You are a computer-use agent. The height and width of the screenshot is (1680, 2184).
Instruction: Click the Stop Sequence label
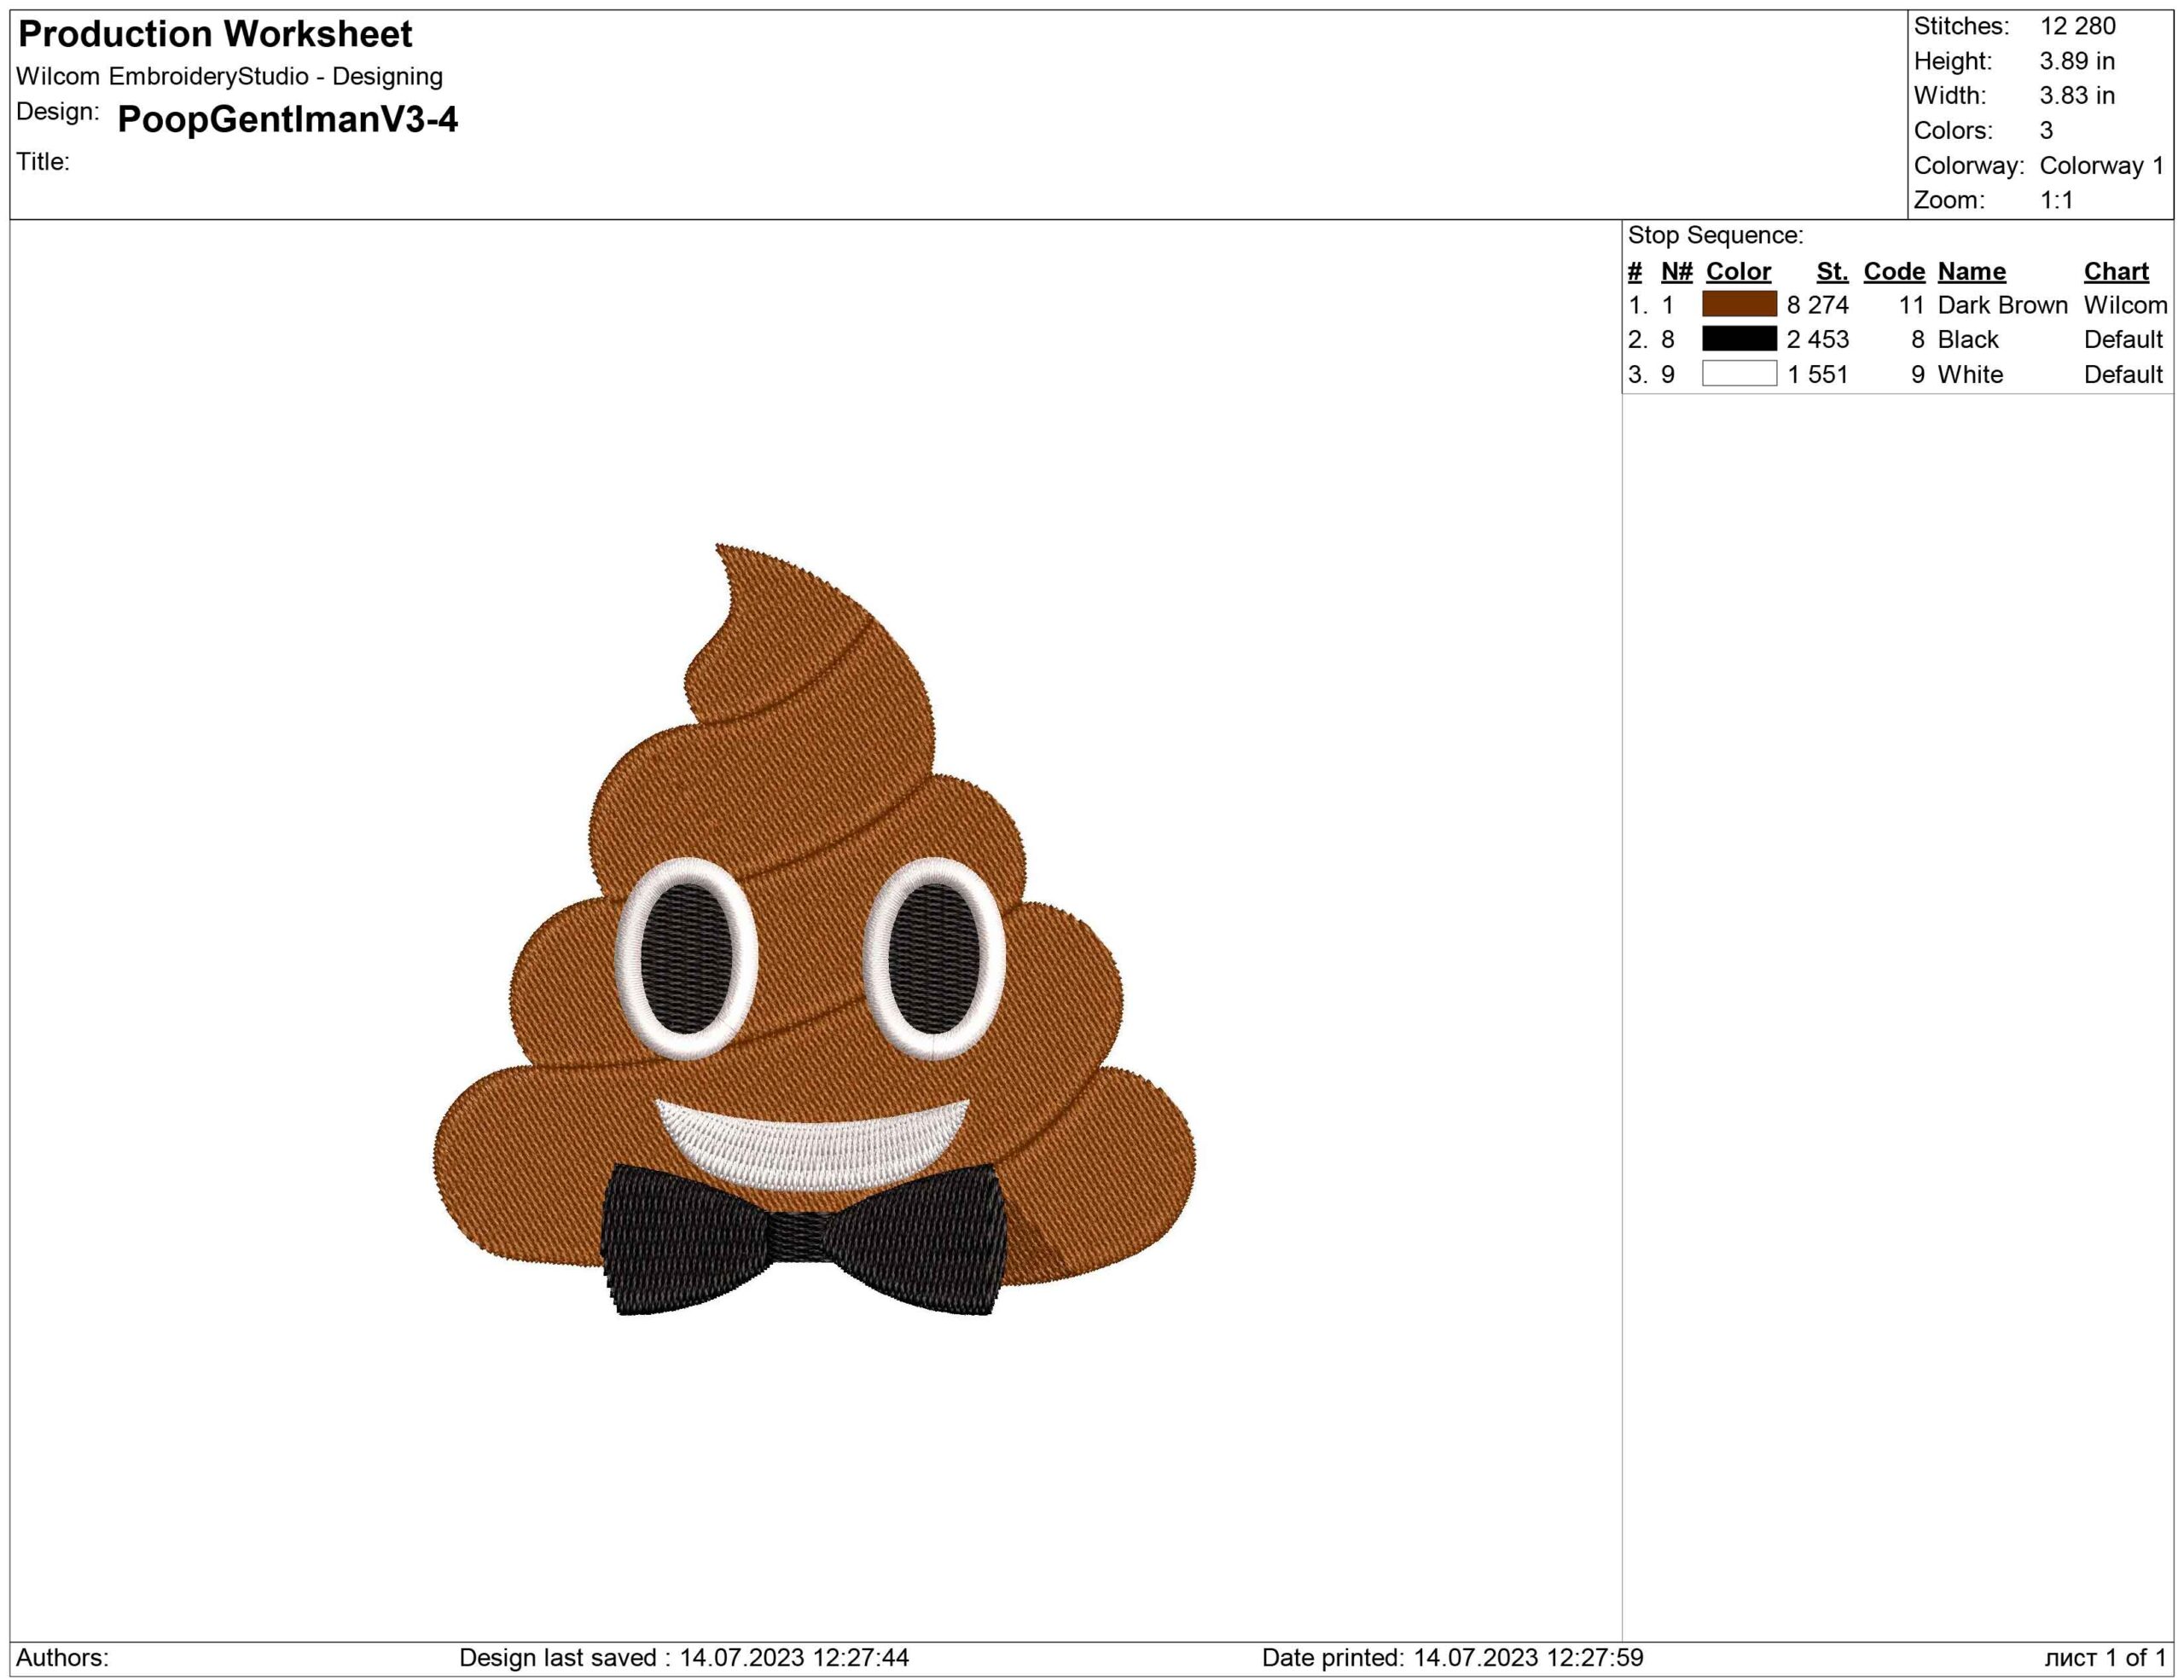click(x=1715, y=235)
